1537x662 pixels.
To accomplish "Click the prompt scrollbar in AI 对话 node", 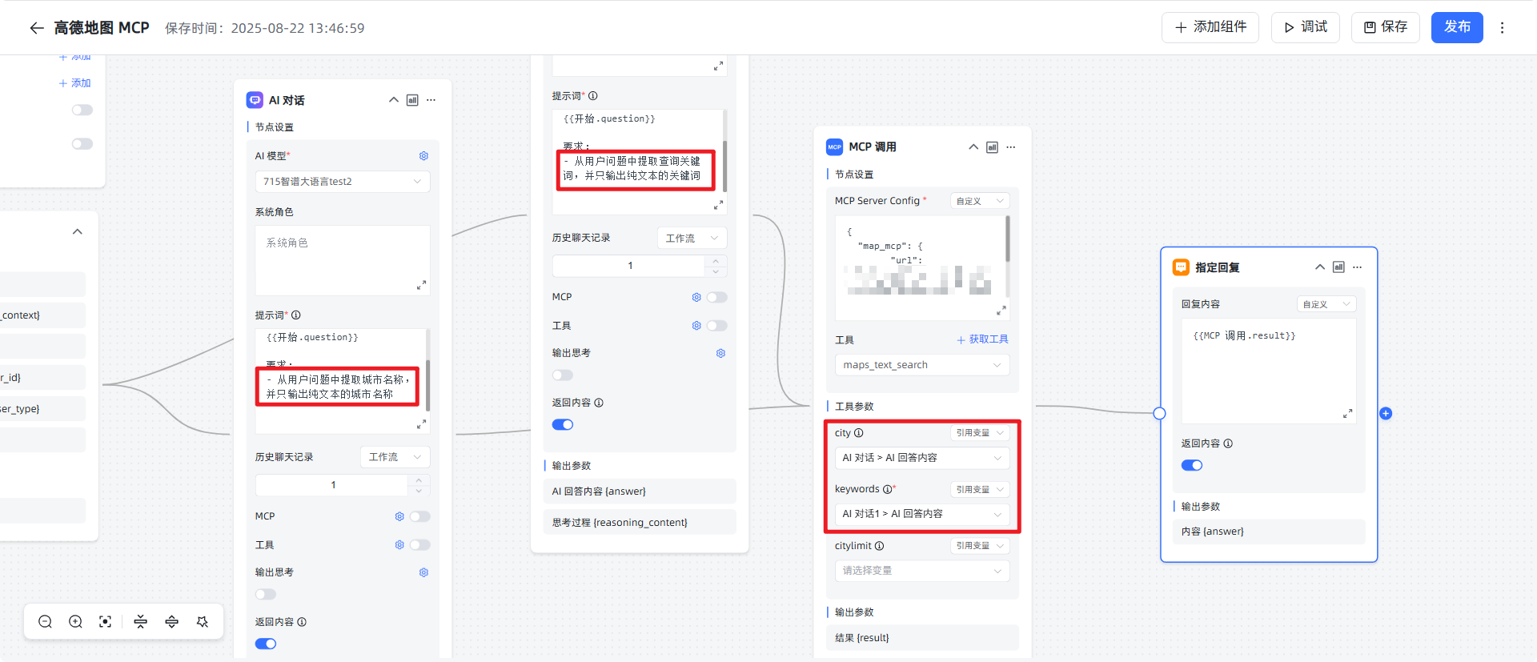I will click(x=428, y=385).
